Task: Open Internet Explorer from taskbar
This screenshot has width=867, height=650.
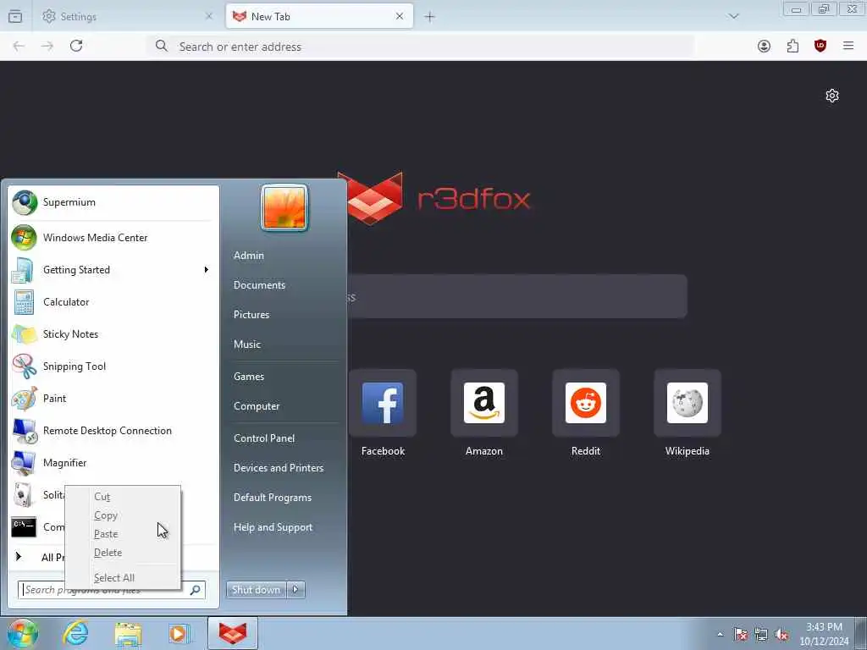Action: point(75,633)
